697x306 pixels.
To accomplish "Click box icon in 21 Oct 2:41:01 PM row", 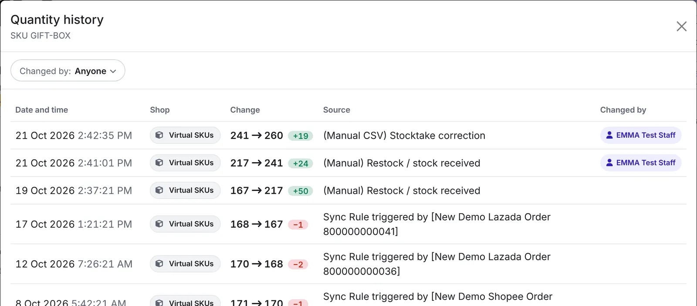I will coord(159,163).
